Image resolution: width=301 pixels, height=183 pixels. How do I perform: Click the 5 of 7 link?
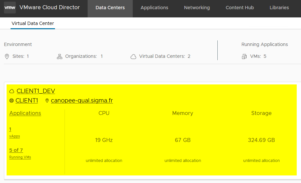[16, 150]
